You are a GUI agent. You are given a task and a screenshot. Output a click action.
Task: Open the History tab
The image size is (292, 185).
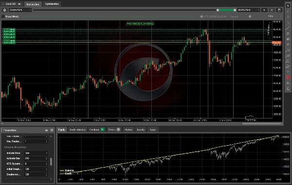pyautogui.click(x=128, y=130)
